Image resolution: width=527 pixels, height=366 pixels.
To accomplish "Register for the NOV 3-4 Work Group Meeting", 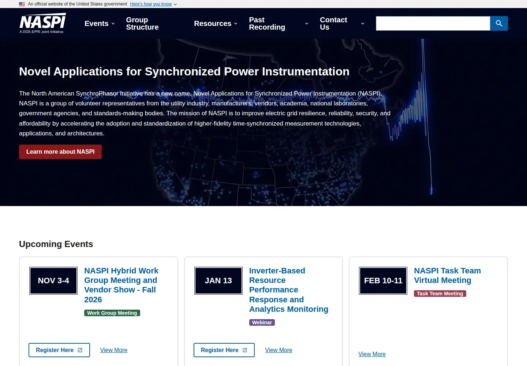I will [59, 350].
